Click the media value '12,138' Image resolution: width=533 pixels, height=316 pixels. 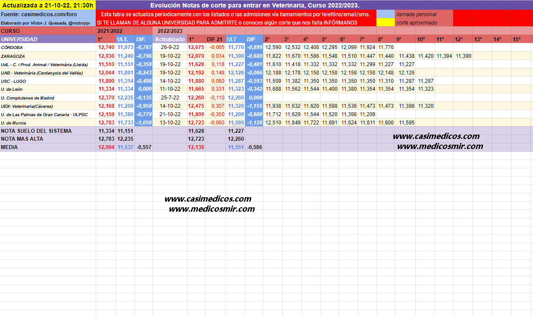pos(196,147)
